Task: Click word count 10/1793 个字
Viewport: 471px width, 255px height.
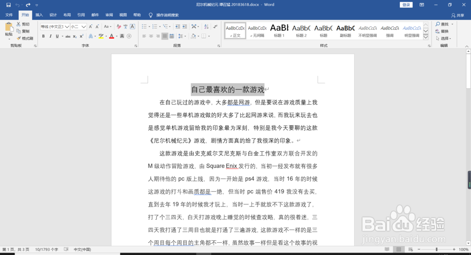Action: 47,249
